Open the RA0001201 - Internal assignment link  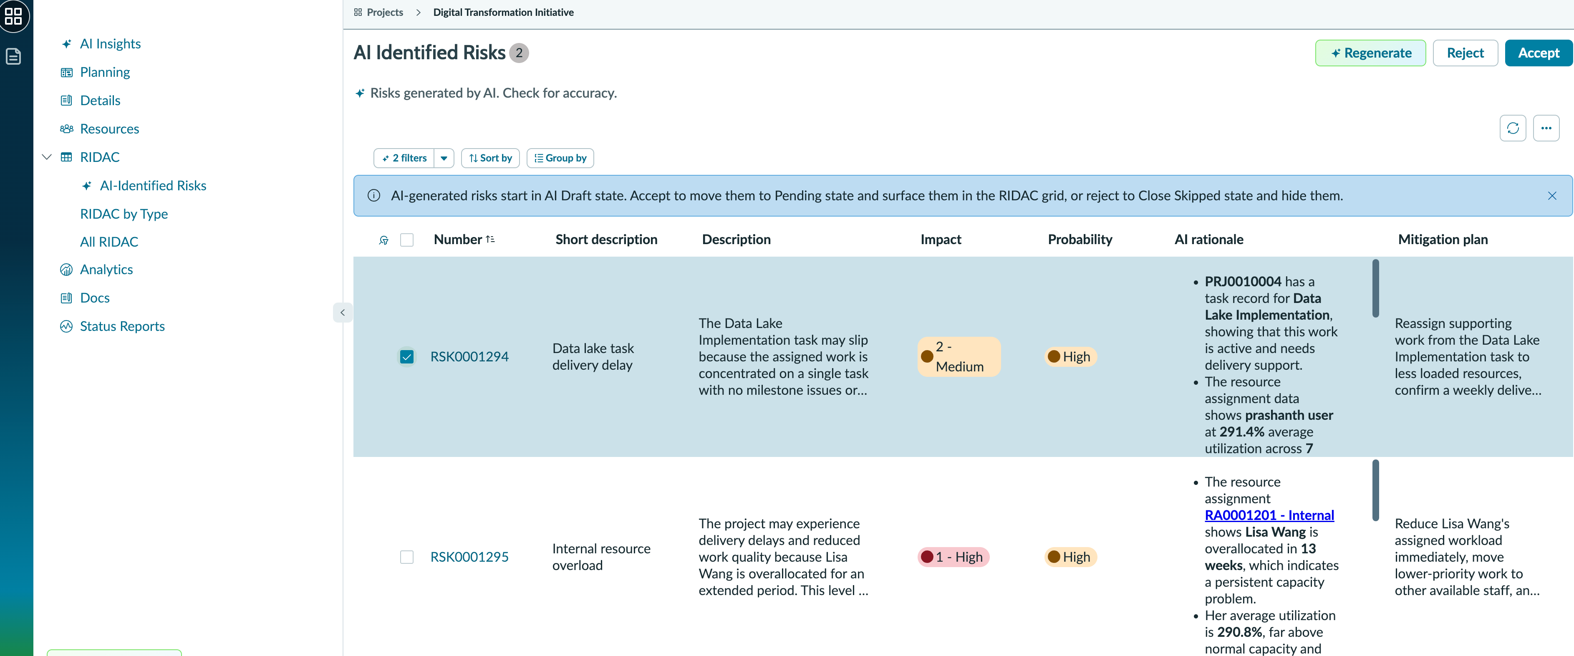[x=1269, y=515]
